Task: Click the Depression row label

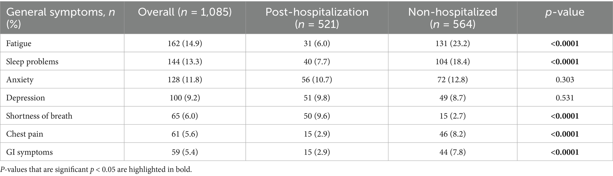Action: point(25,98)
